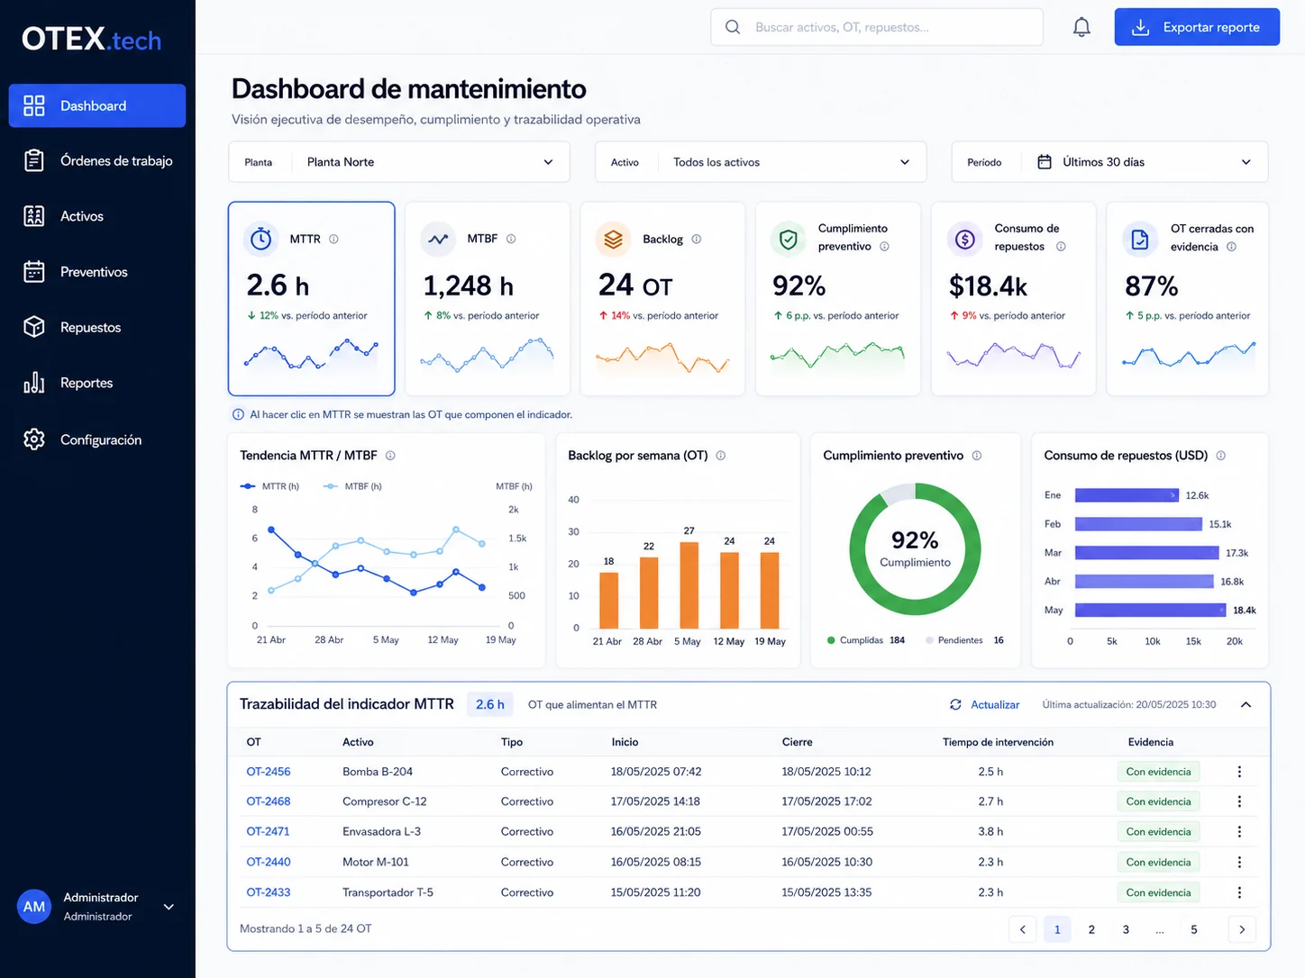Screen dimensions: 1305x978
Task: Open Activos in sidebar
Action: click(x=97, y=216)
